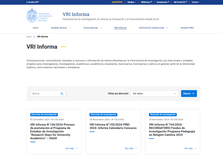Click the tagline Potenciamos la investigación
The image size is (223, 157).
111,19
